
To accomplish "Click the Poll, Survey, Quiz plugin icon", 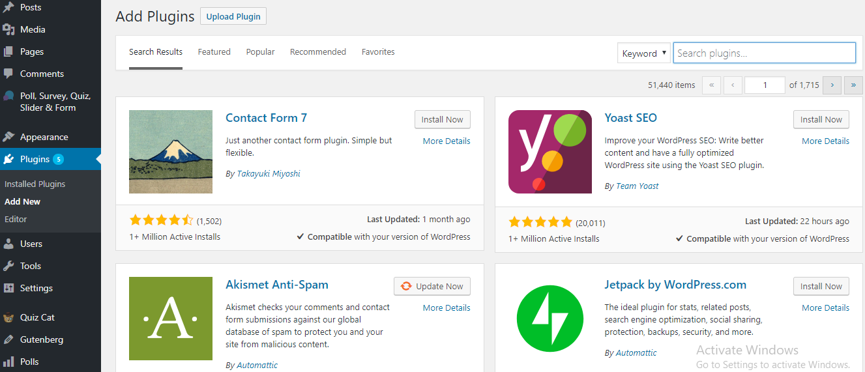I will tap(8, 96).
